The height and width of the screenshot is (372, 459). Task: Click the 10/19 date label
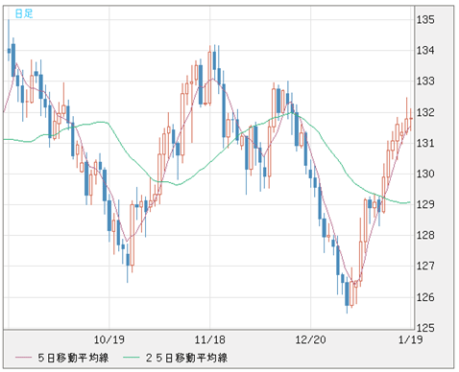(x=109, y=339)
